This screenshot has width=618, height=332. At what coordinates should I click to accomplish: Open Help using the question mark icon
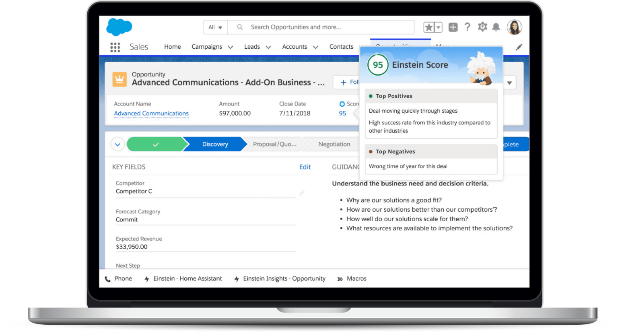[x=468, y=27]
